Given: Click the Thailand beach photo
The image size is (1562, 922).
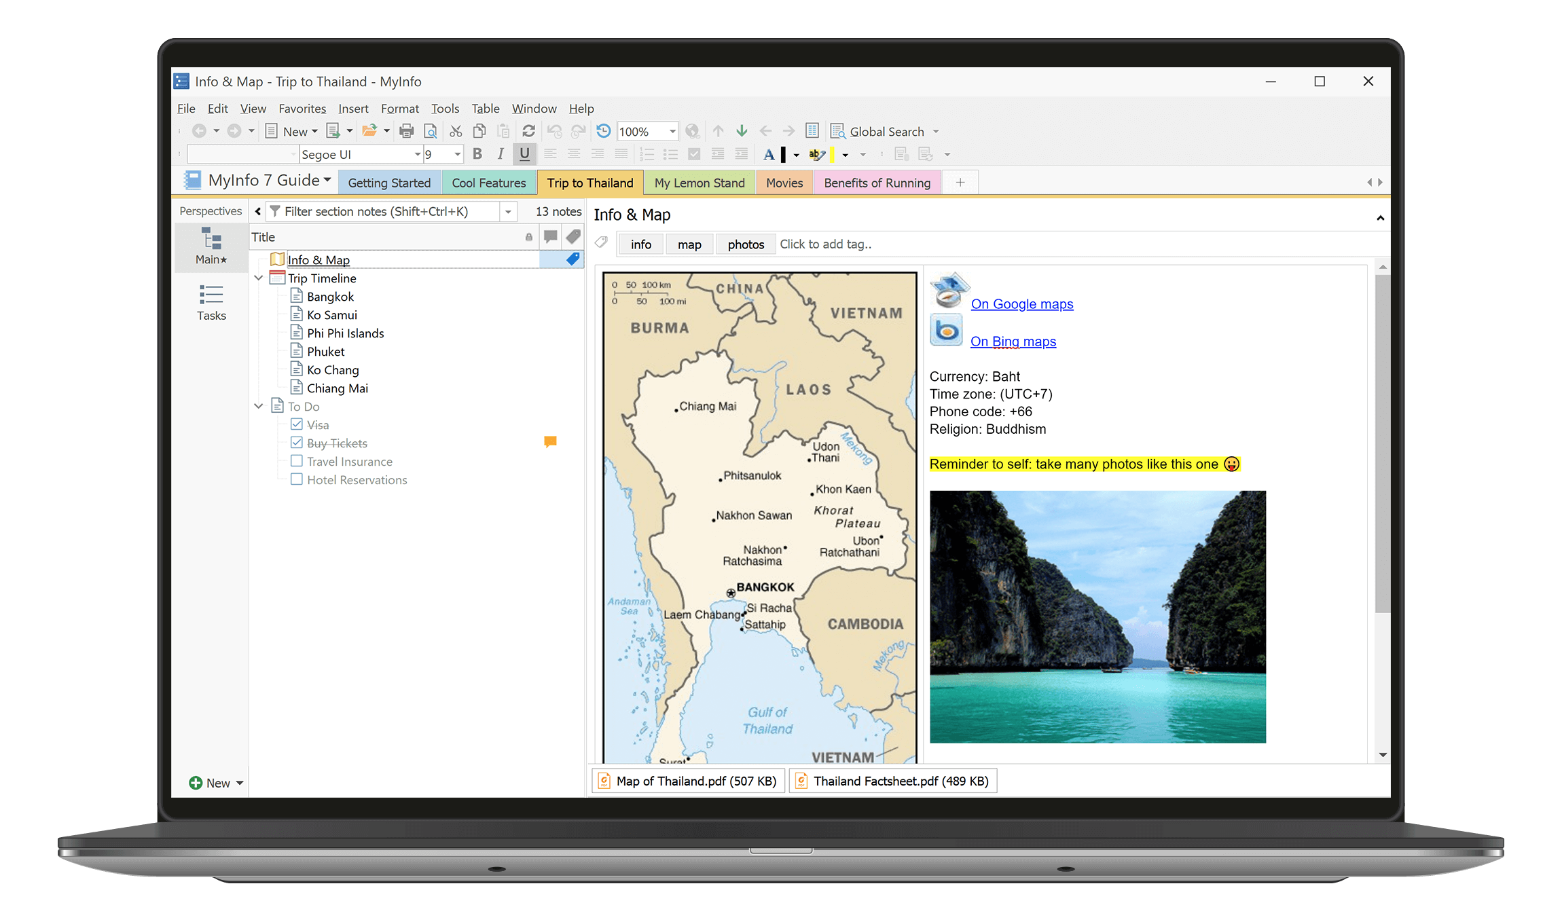Looking at the screenshot, I should (x=1097, y=616).
